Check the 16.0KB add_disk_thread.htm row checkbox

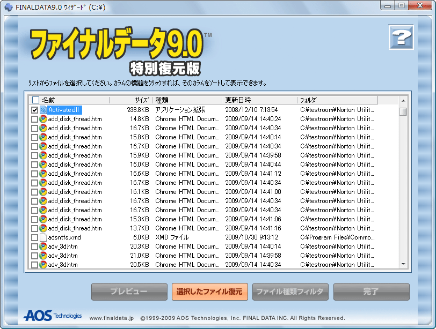click(34, 165)
